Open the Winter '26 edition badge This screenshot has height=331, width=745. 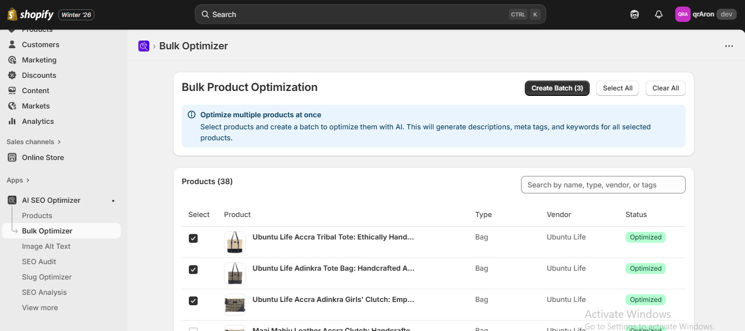pyautogui.click(x=76, y=15)
